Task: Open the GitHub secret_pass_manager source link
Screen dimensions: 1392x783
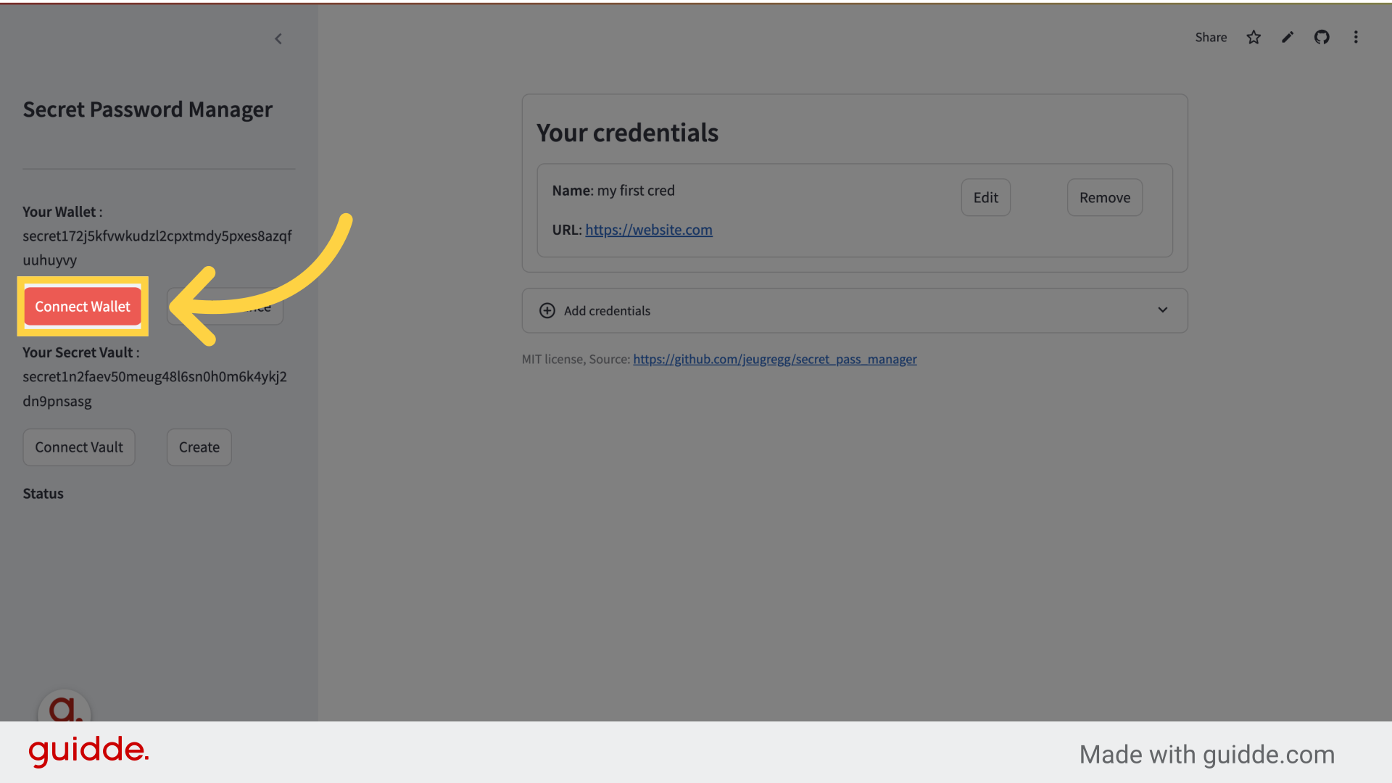Action: point(775,360)
